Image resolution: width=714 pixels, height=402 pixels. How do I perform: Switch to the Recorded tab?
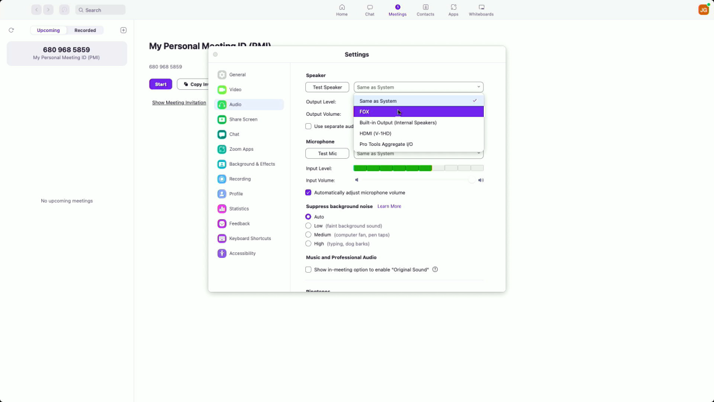pos(85,30)
